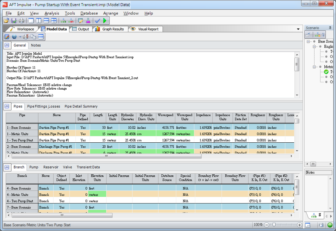Screen dimensions: 336x231
Task: Click the Branch table horizontal scrollbar
Action: pyautogui.click(x=62, y=215)
